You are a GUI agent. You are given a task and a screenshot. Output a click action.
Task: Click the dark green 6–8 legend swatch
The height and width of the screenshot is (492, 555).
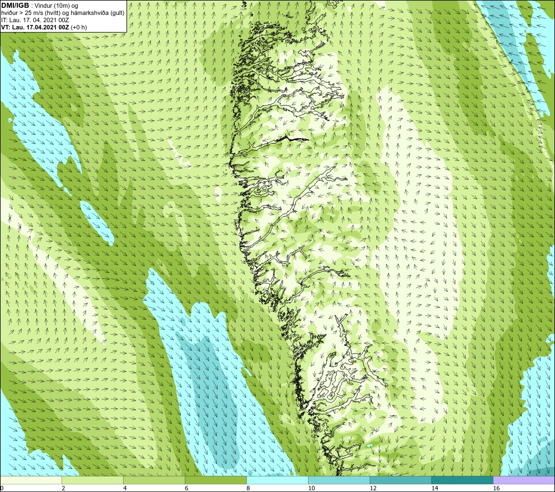point(216,480)
